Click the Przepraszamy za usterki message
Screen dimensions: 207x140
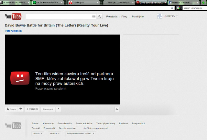(x=51, y=89)
